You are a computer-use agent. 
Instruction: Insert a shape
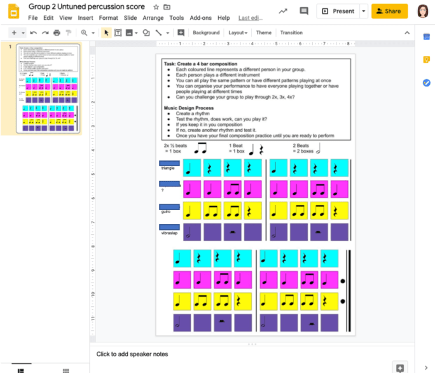click(x=146, y=32)
